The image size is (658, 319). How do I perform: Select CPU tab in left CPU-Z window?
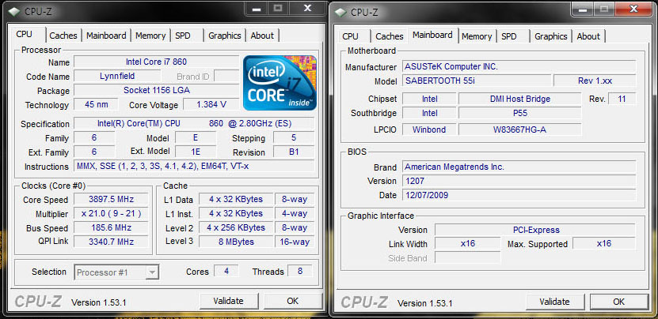(25, 34)
